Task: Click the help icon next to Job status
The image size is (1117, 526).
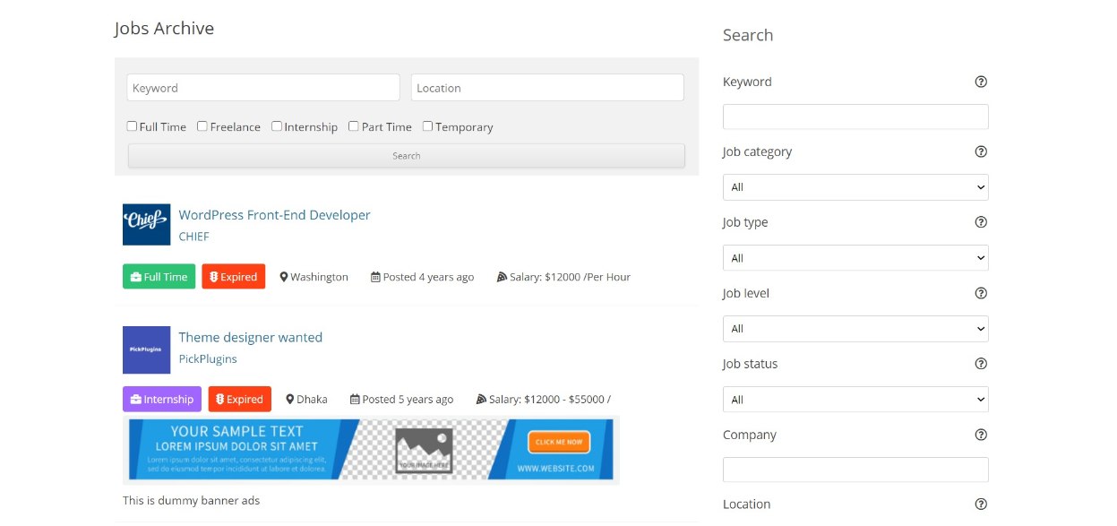Action: tap(981, 364)
